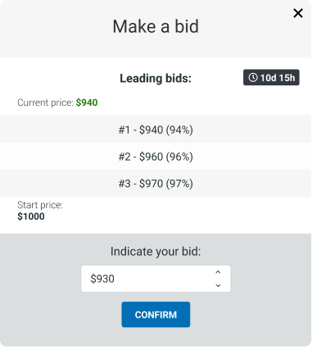This screenshot has height=347, width=312.
Task: Click the $1000 start price value
Action: (x=31, y=217)
